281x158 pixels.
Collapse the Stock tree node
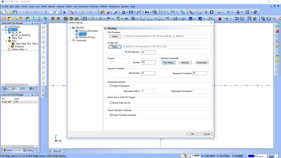point(6,41)
